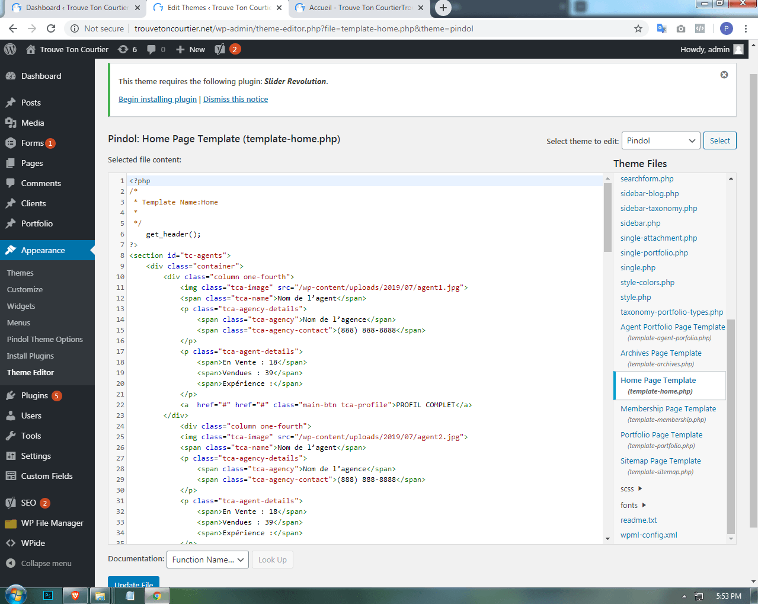Click the Dismiss this notice link
Viewport: 758px width, 604px height.
coord(236,99)
